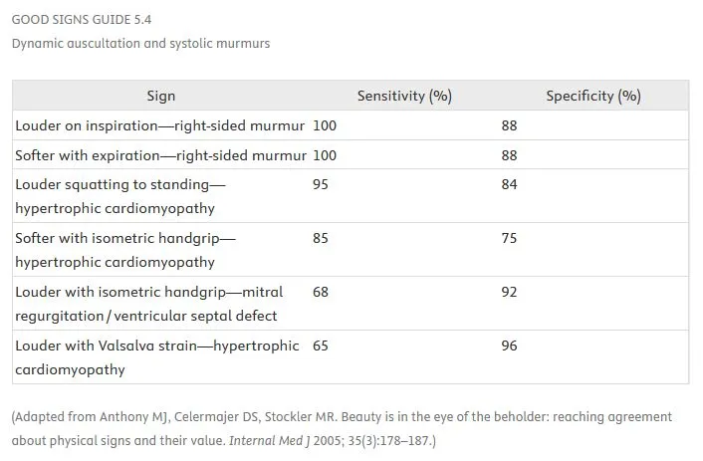Click the specificity value 84

[510, 184]
